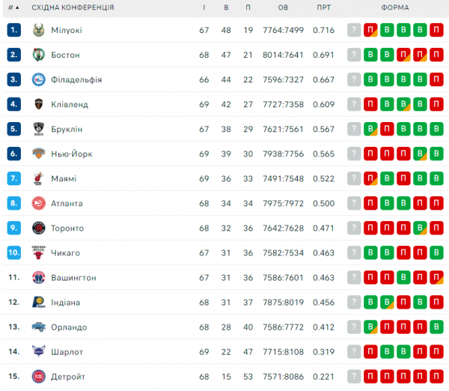Open the Шарлот team link
The width and height of the screenshot is (449, 391).
(x=67, y=351)
